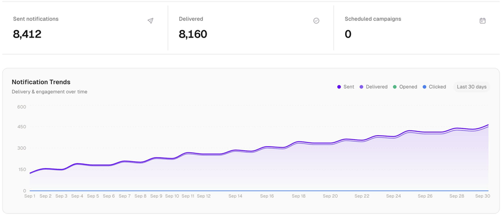Click the Sep 26 axis label
Image resolution: width=502 pixels, height=216 pixels.
[x=425, y=196]
